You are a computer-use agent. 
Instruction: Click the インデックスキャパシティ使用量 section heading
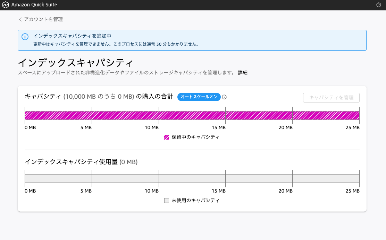click(71, 162)
